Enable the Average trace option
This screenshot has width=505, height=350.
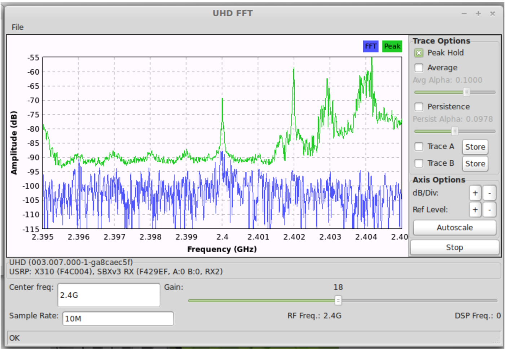419,67
